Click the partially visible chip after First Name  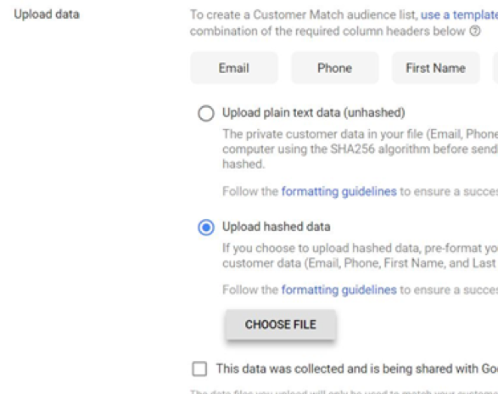(495, 68)
